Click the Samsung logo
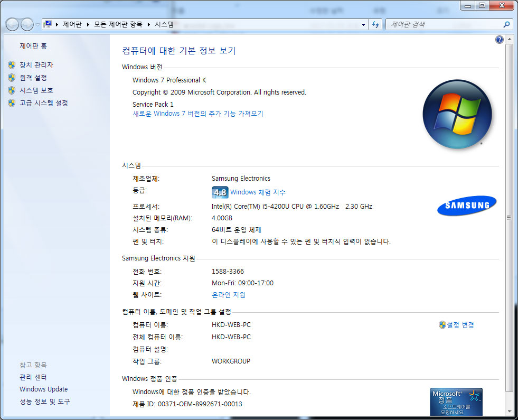518x420 pixels. point(467,206)
